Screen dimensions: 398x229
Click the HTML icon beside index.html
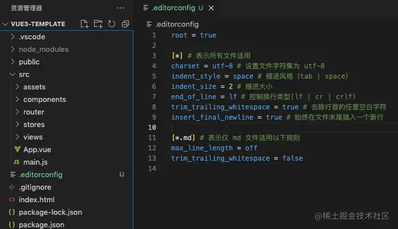pyautogui.click(x=12, y=199)
